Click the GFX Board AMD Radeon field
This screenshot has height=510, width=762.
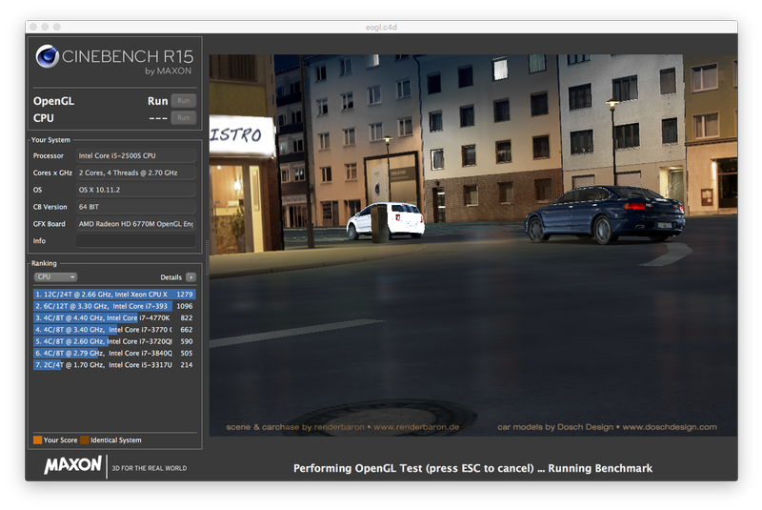pyautogui.click(x=136, y=223)
